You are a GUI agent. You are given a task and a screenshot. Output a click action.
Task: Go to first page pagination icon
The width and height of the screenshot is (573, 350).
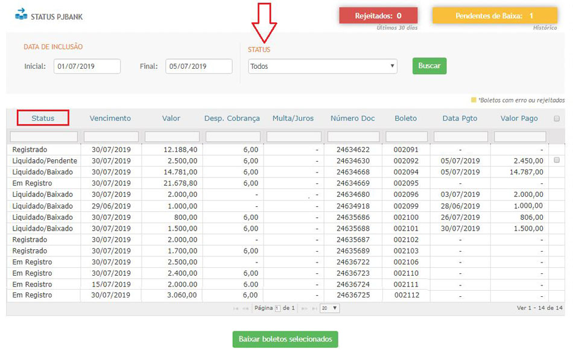236,308
